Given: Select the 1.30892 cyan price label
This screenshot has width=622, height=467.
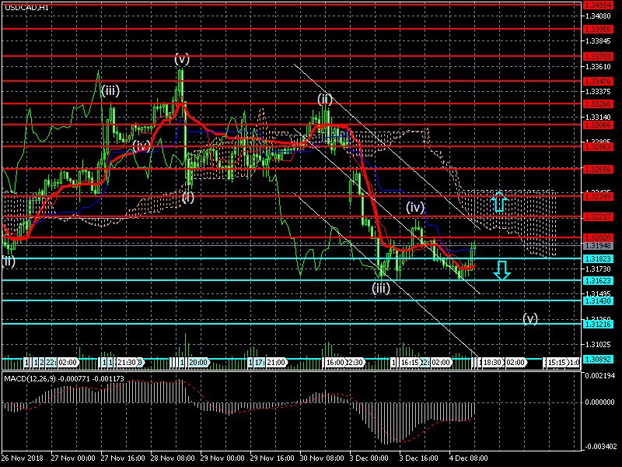Looking at the screenshot, I should pos(598,360).
